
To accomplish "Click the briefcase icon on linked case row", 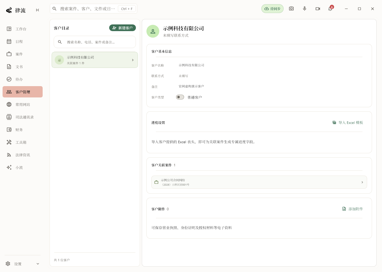I will 156,182.
